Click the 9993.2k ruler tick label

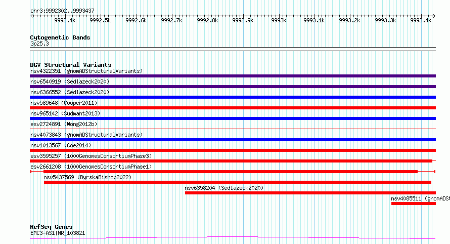point(349,20)
